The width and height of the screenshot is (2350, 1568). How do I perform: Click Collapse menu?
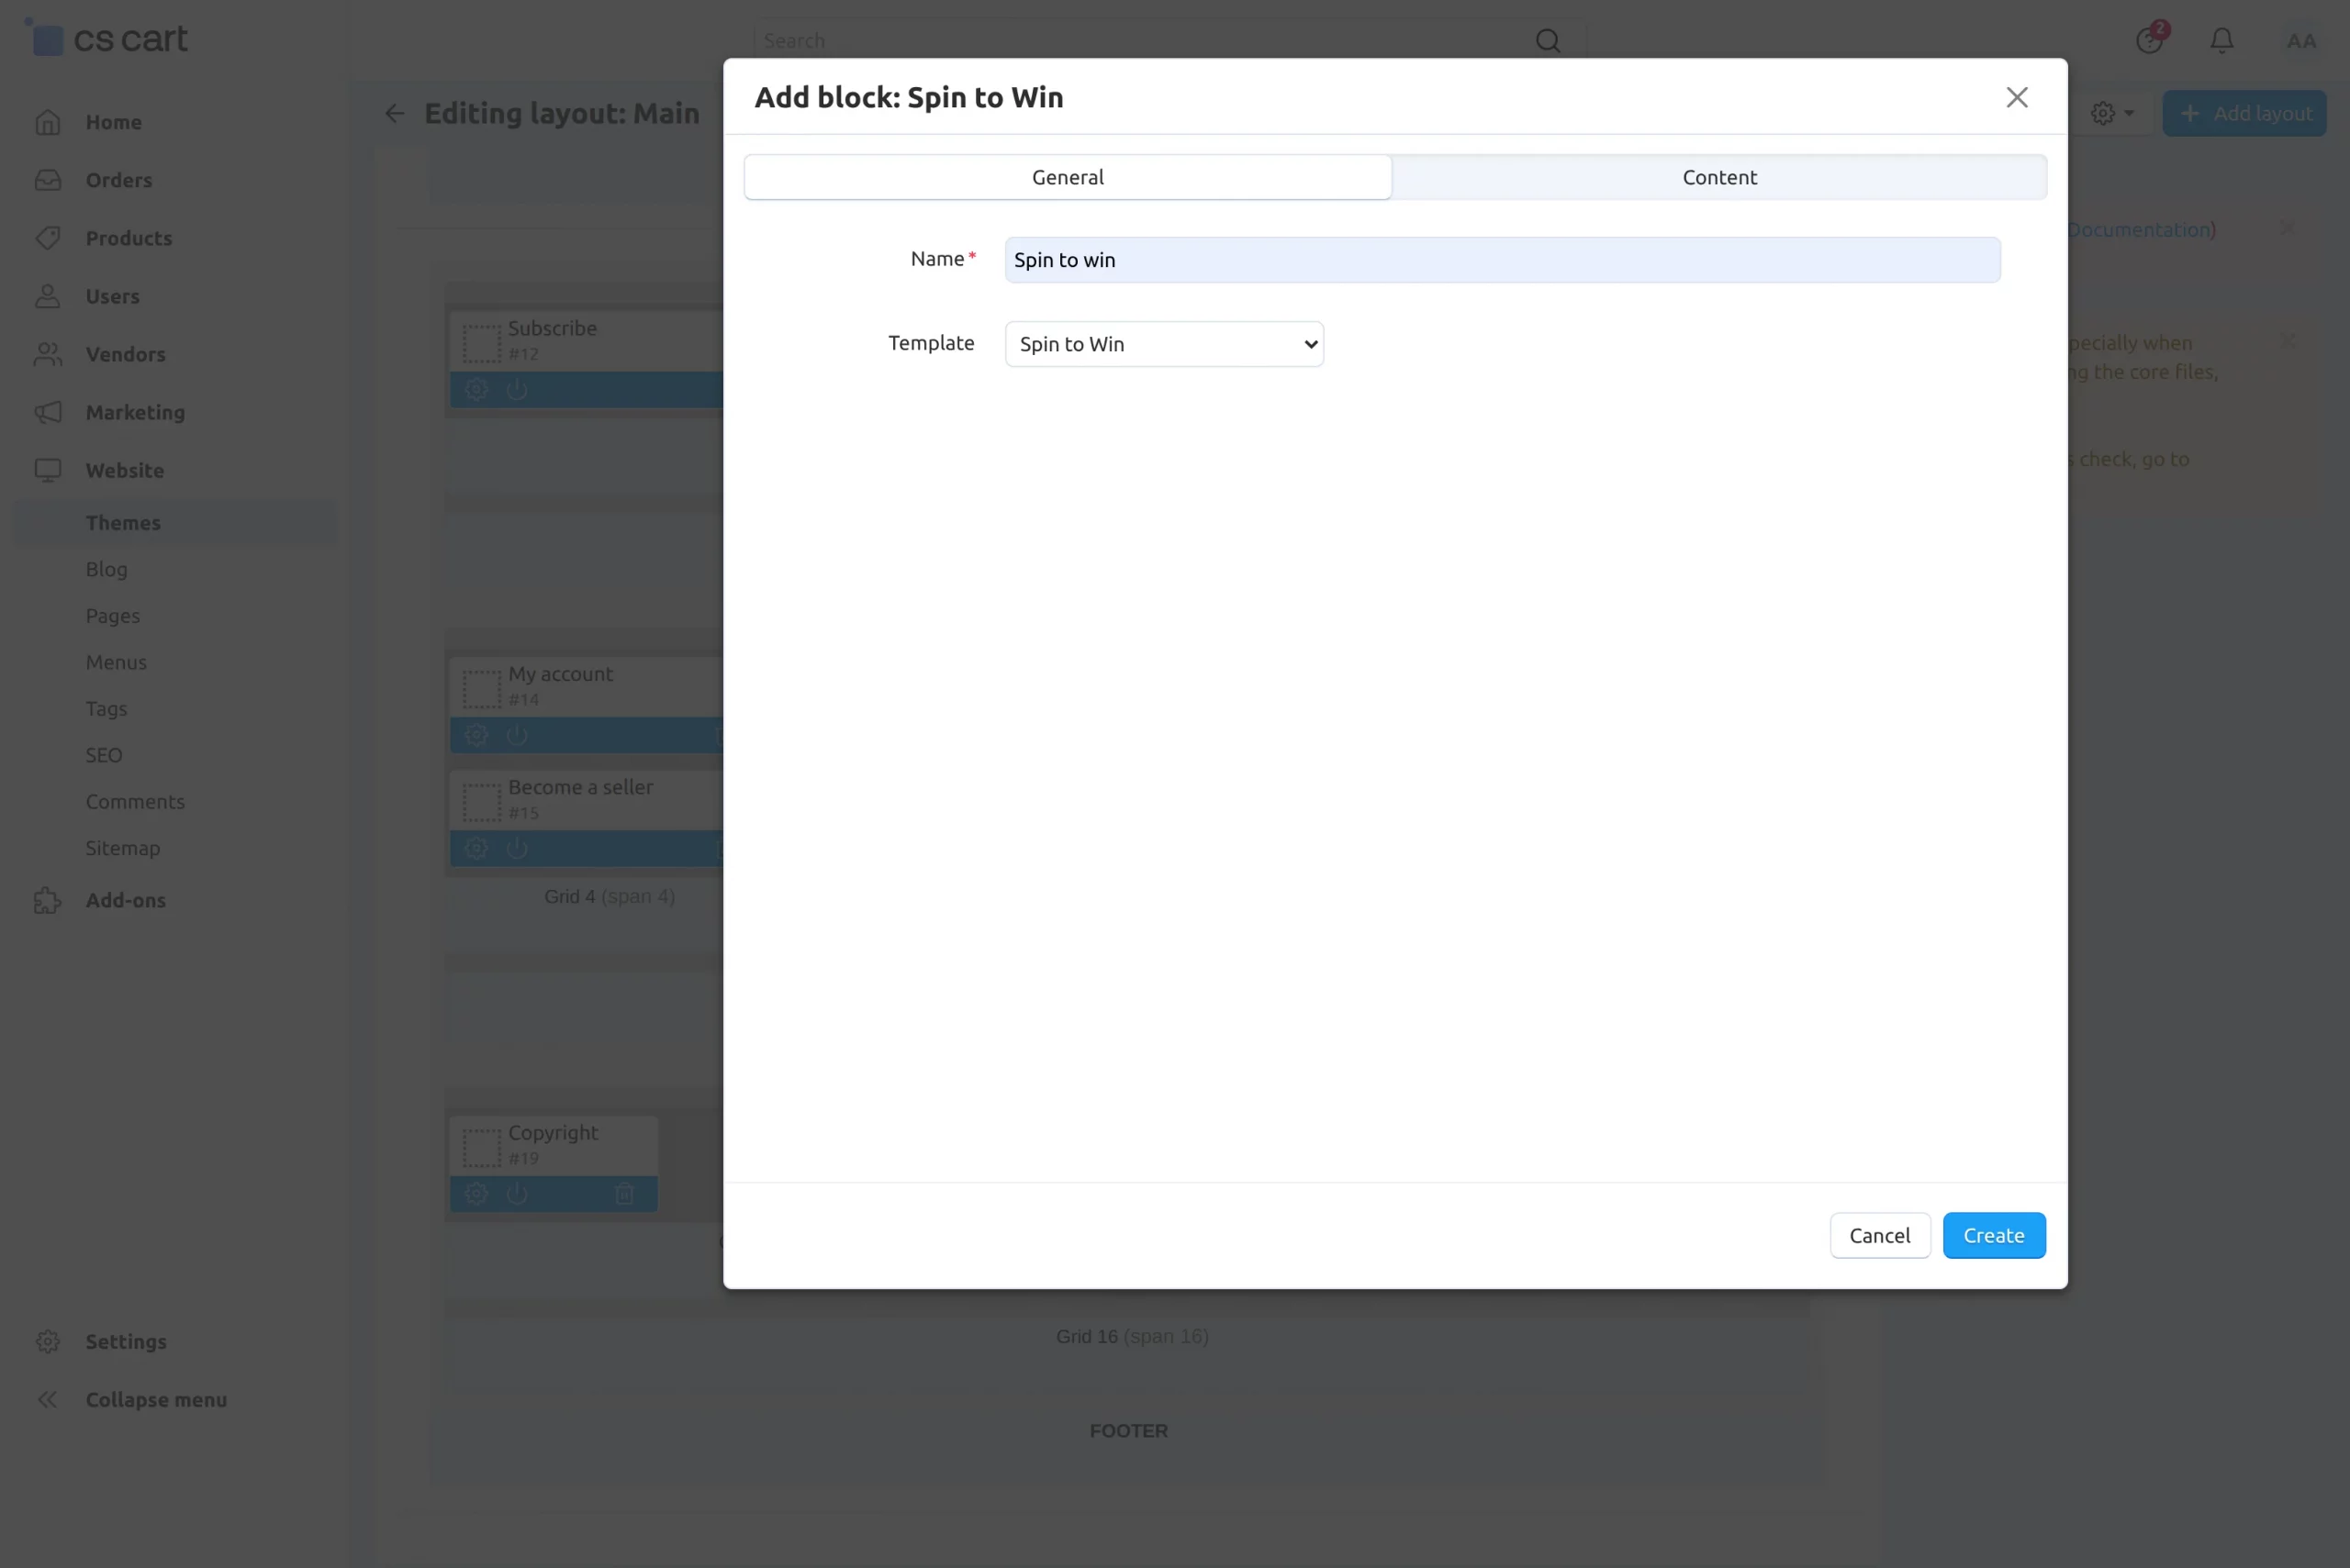156,1399
